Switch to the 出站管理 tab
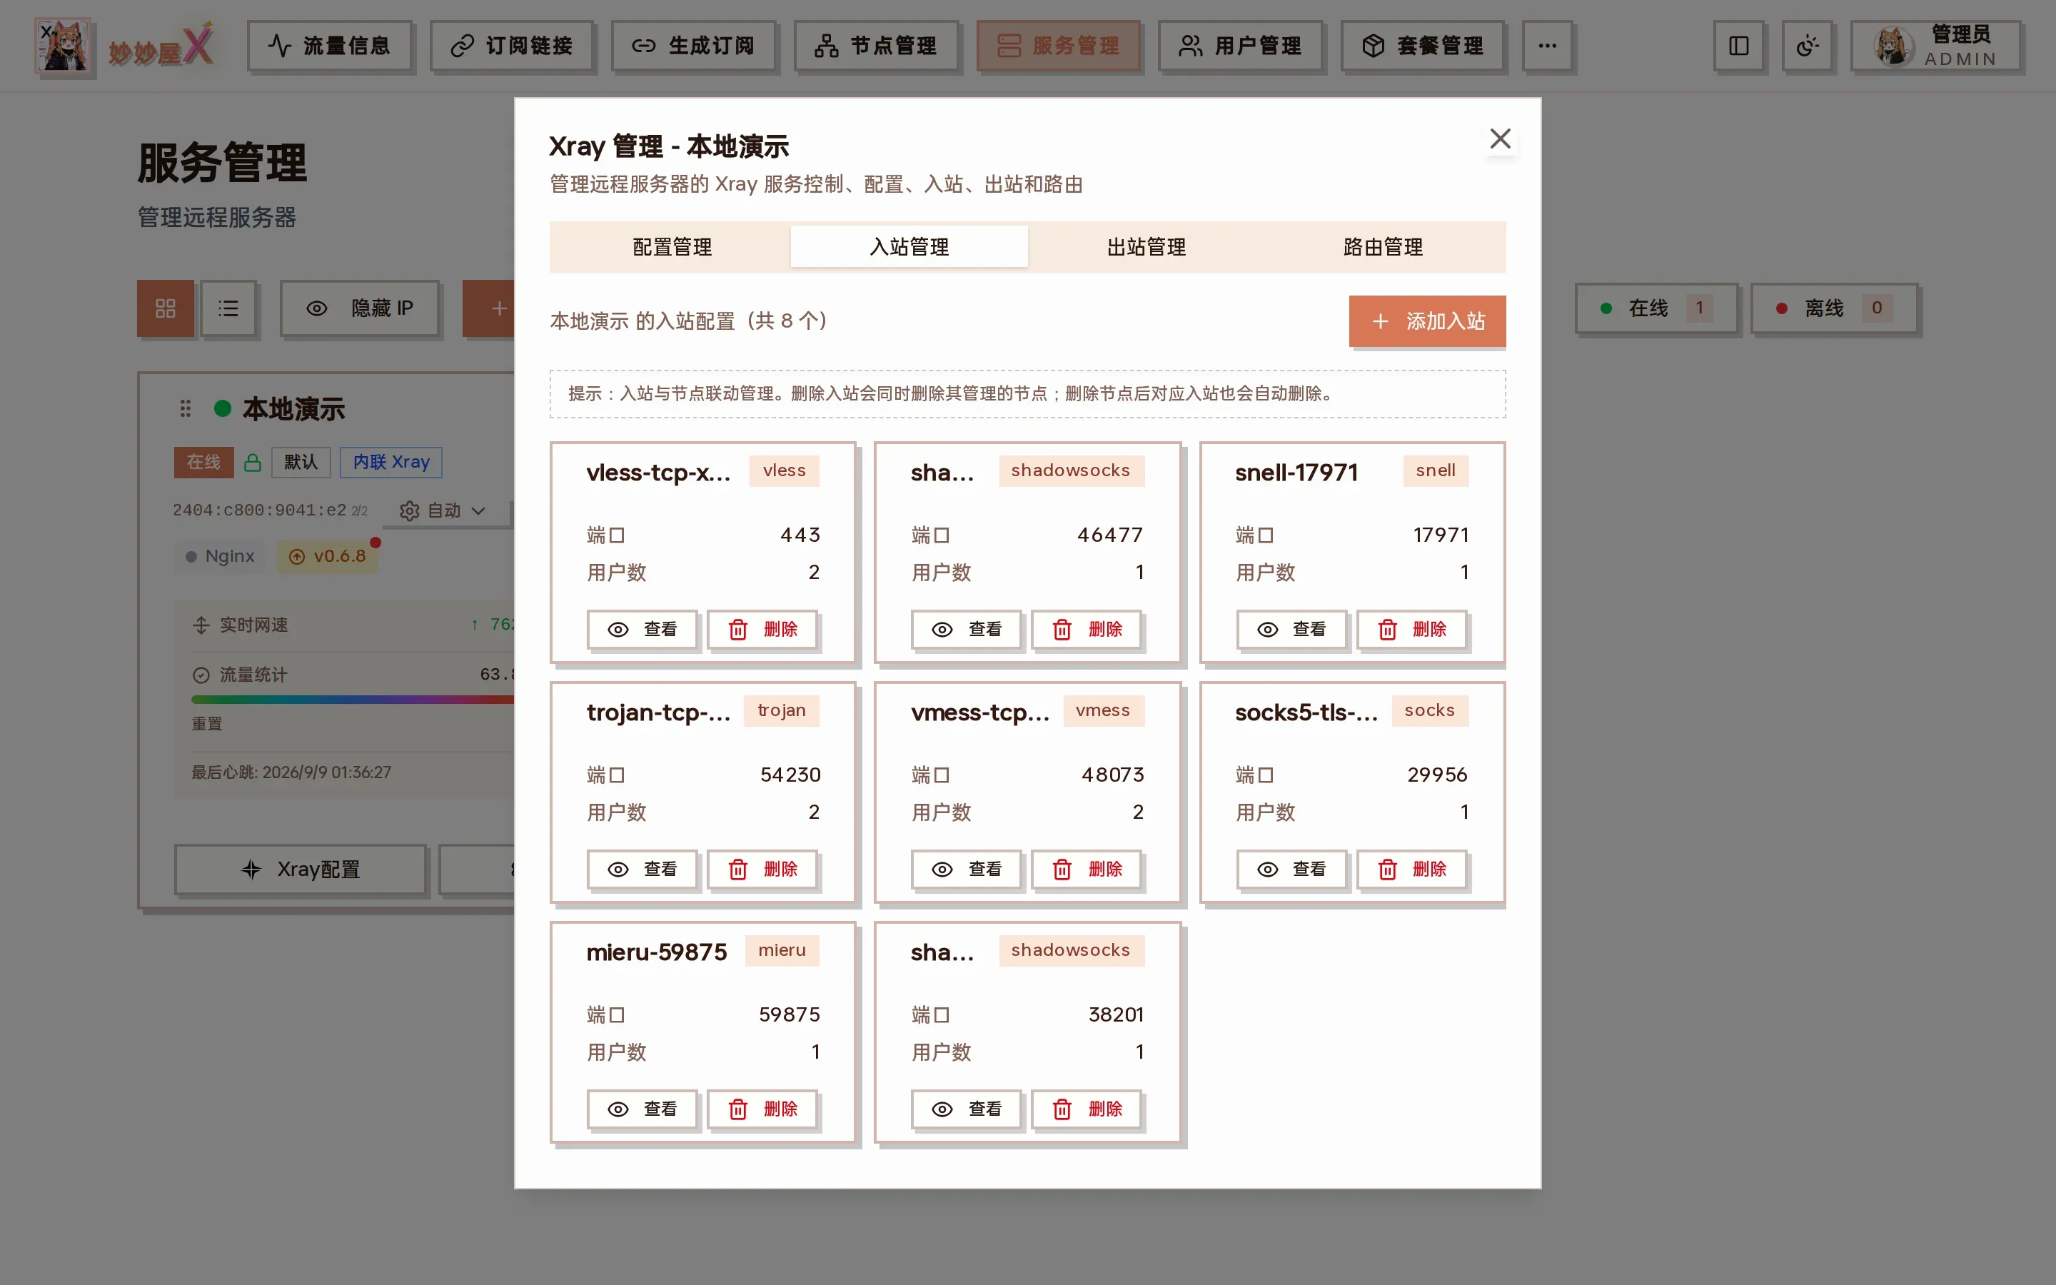This screenshot has width=2056, height=1285. pos(1146,247)
